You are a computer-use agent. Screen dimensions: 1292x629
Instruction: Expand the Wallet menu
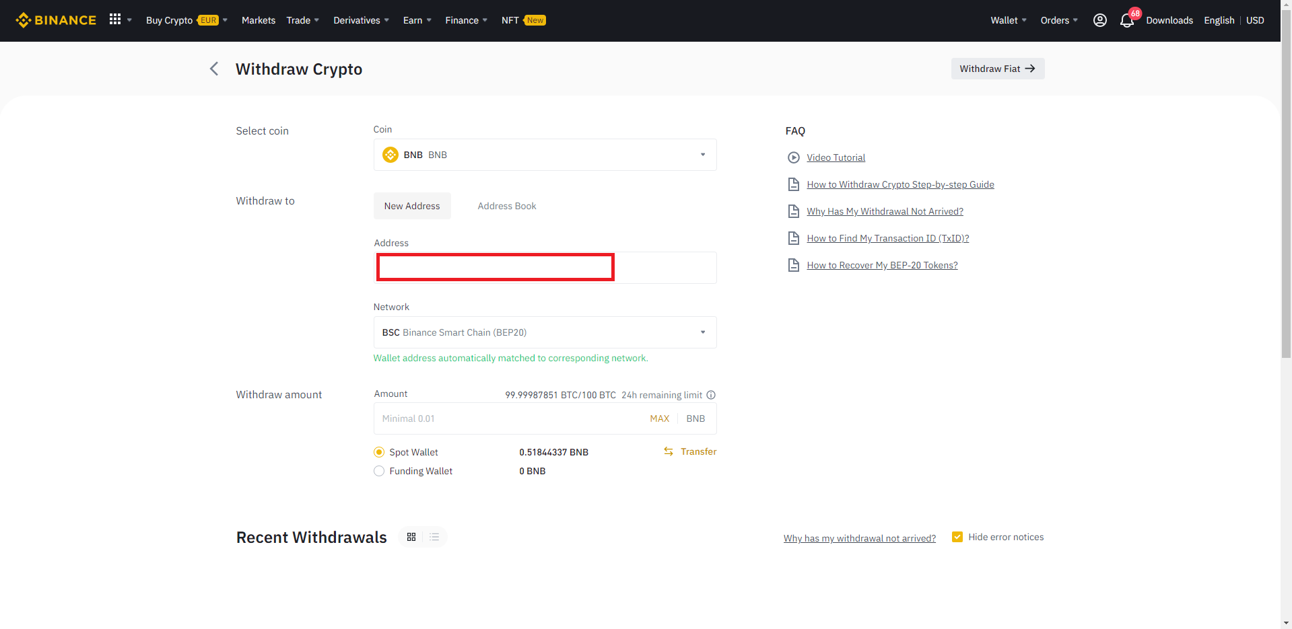(x=1008, y=20)
